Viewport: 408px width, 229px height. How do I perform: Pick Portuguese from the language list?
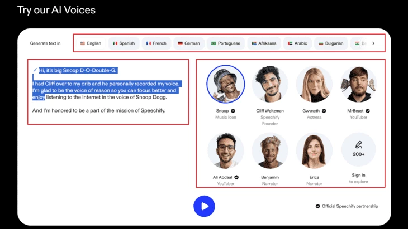click(226, 43)
